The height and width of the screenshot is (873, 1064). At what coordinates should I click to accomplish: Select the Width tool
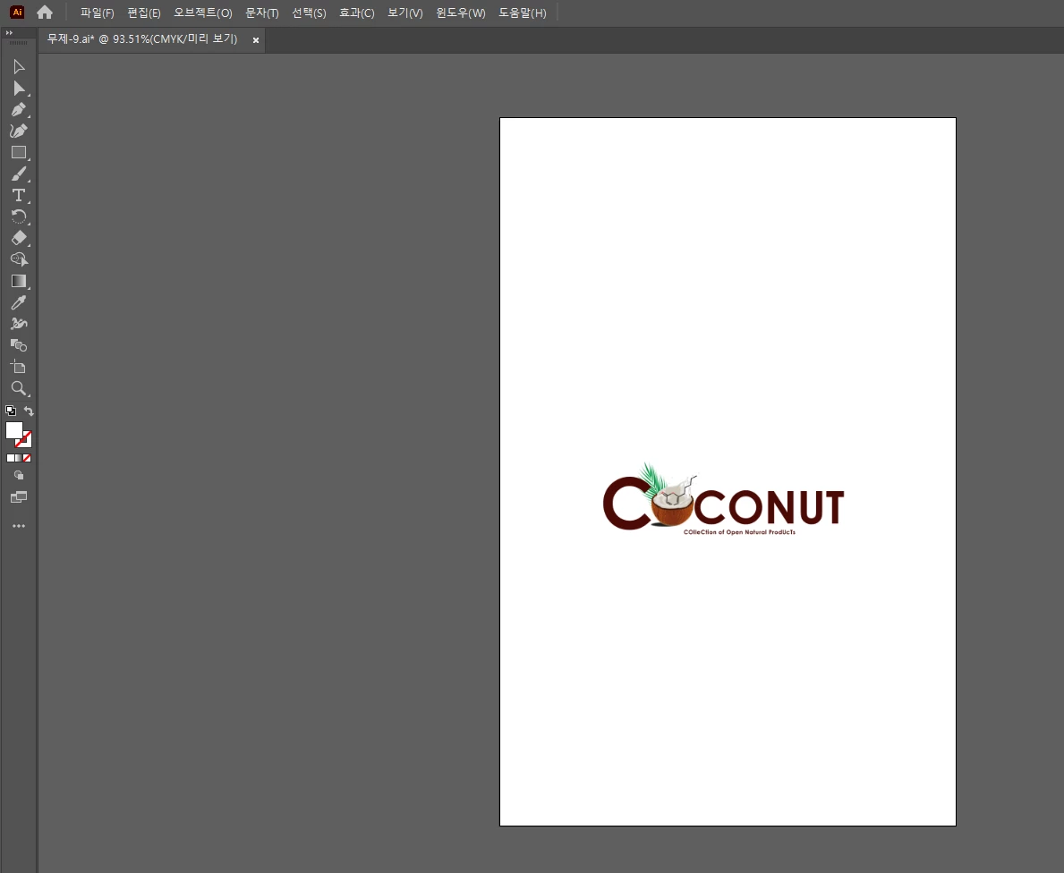pyautogui.click(x=19, y=324)
